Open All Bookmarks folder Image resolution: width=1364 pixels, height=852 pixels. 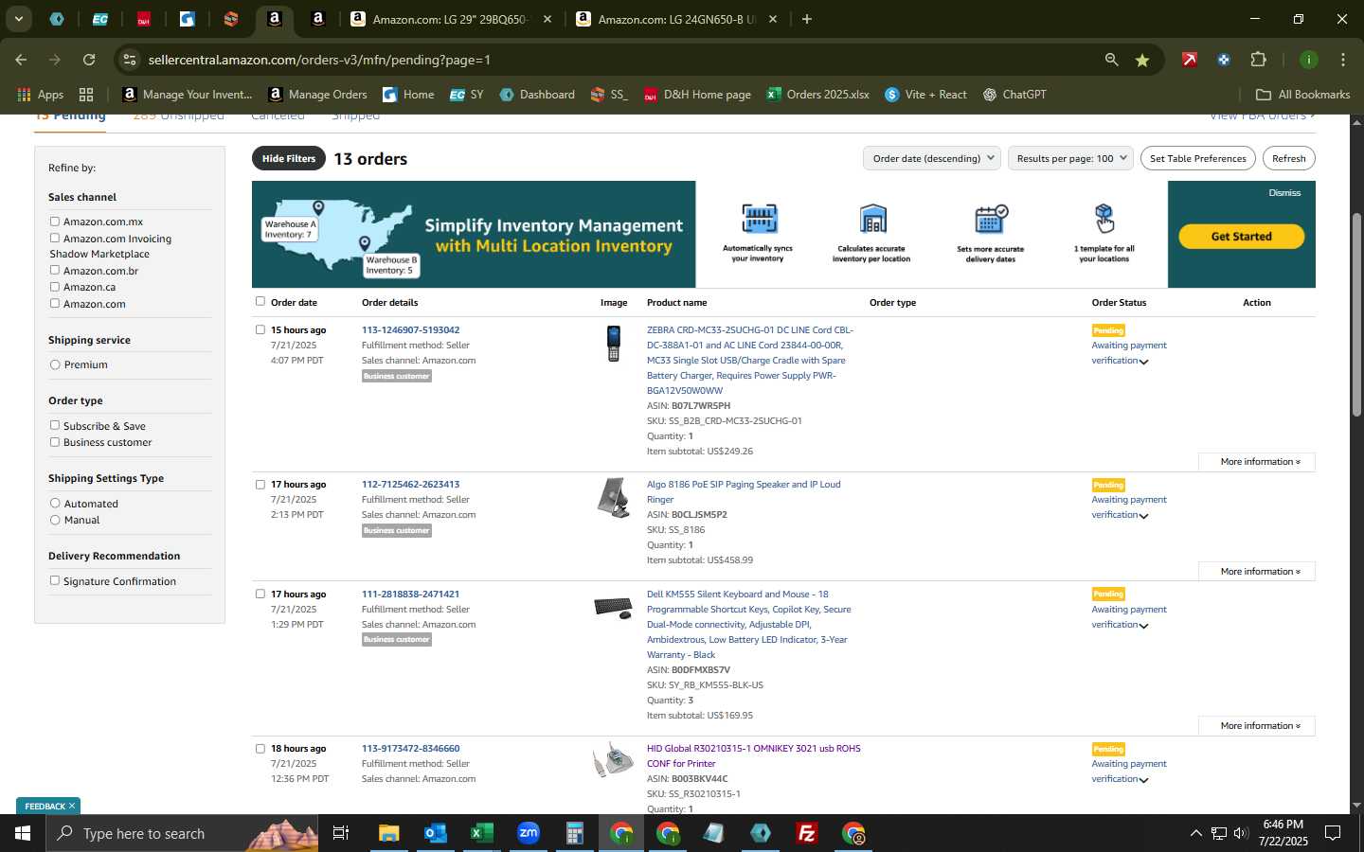coord(1302,95)
